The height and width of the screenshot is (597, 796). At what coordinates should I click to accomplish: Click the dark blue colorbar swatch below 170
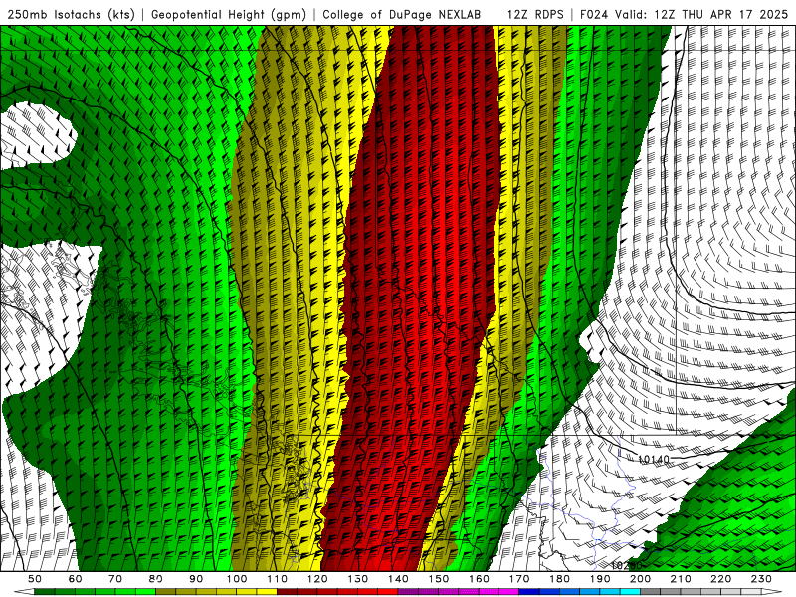coord(529,592)
